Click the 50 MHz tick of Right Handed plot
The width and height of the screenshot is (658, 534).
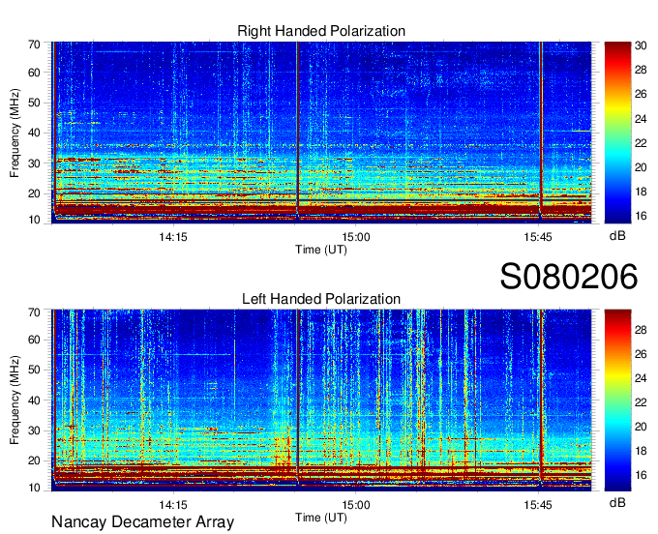coord(35,103)
